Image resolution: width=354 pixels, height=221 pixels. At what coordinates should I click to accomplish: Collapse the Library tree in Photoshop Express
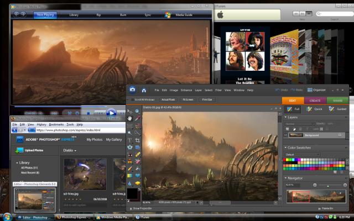[x=17, y=163]
